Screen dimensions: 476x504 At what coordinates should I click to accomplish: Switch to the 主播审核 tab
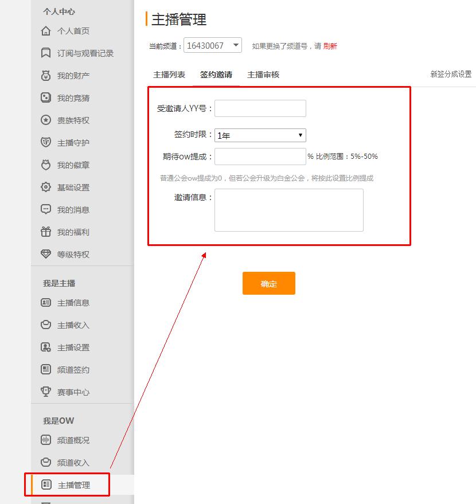click(x=263, y=75)
